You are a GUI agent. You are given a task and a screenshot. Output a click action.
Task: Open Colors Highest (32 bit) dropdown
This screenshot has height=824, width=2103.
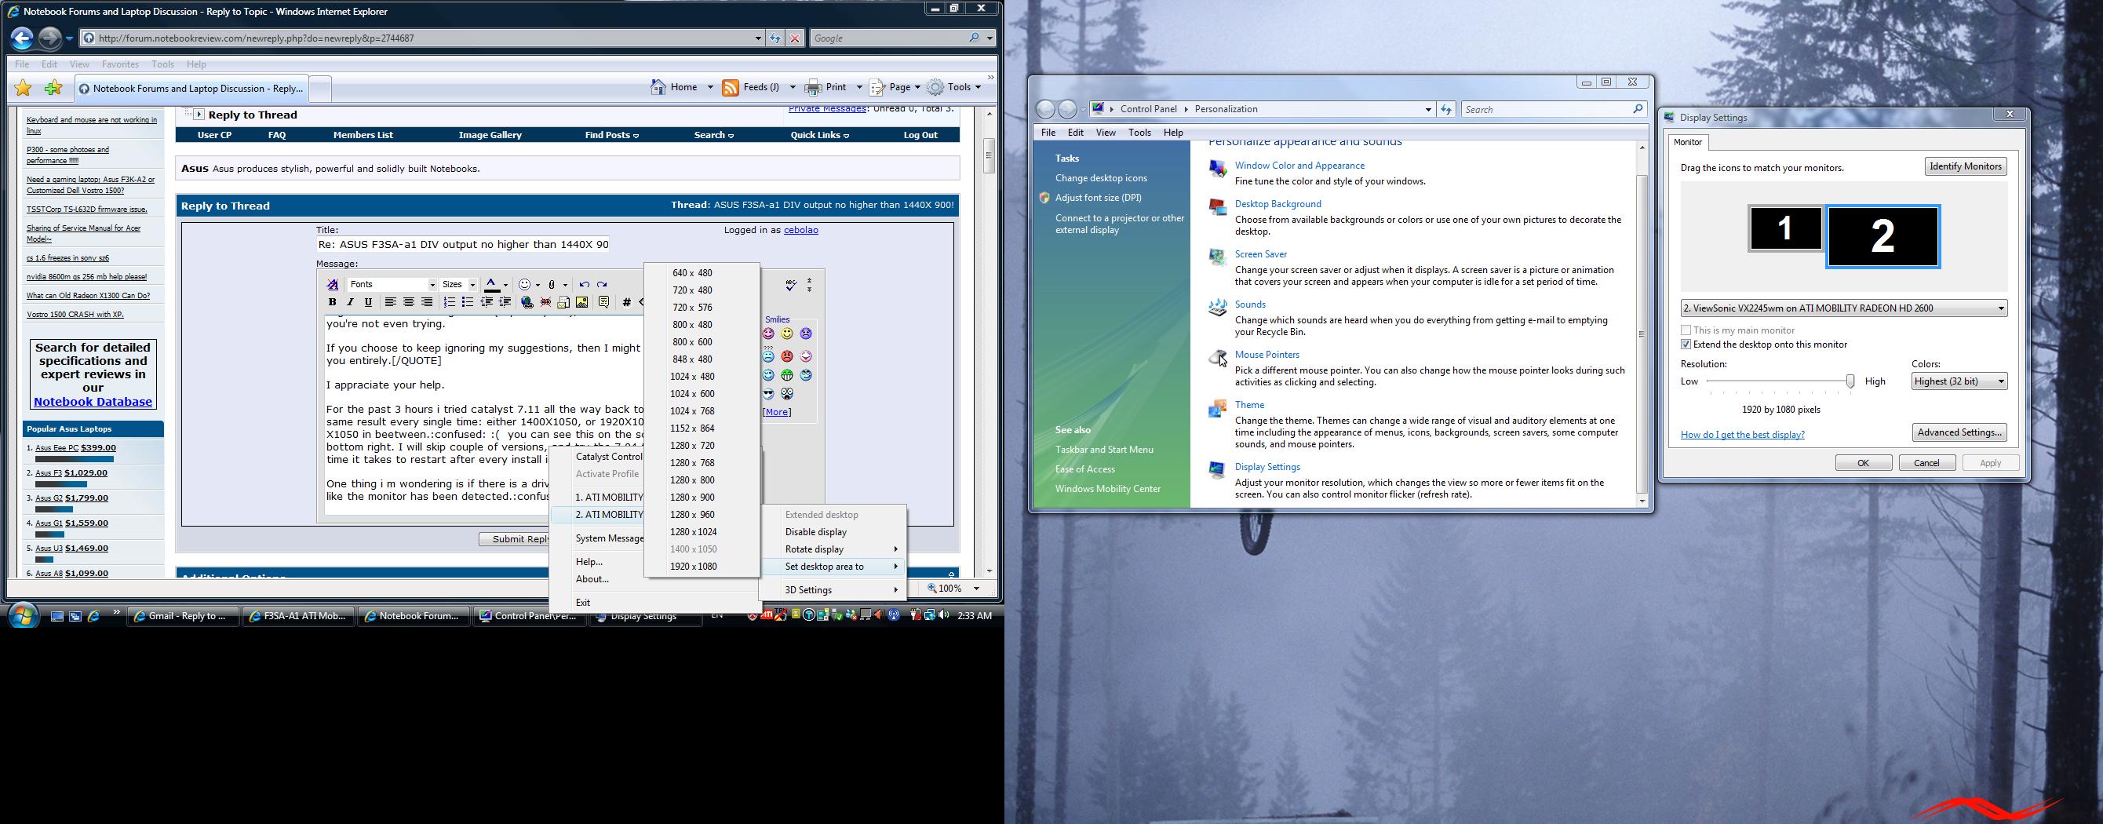coord(1959,381)
